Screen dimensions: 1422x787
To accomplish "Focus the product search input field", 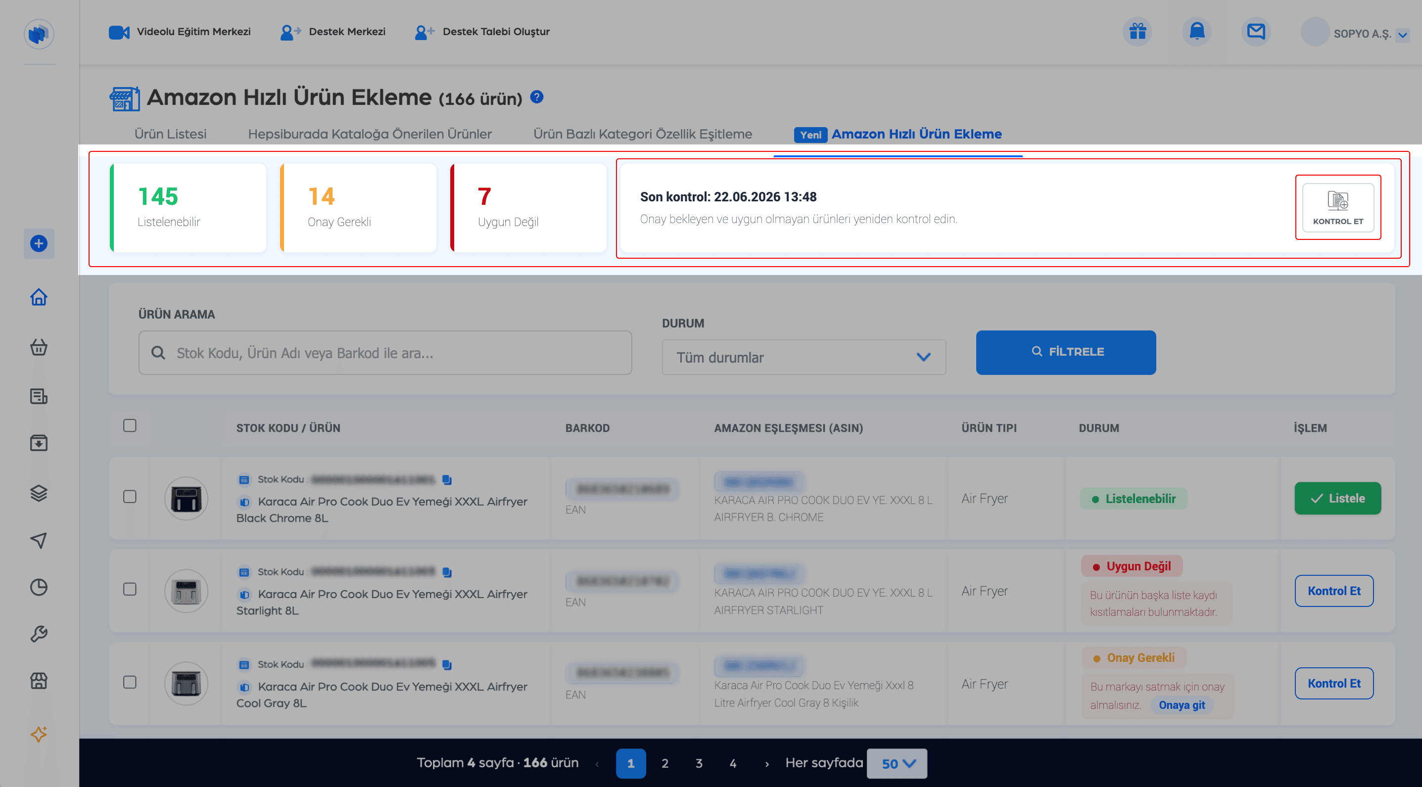I will tap(385, 353).
